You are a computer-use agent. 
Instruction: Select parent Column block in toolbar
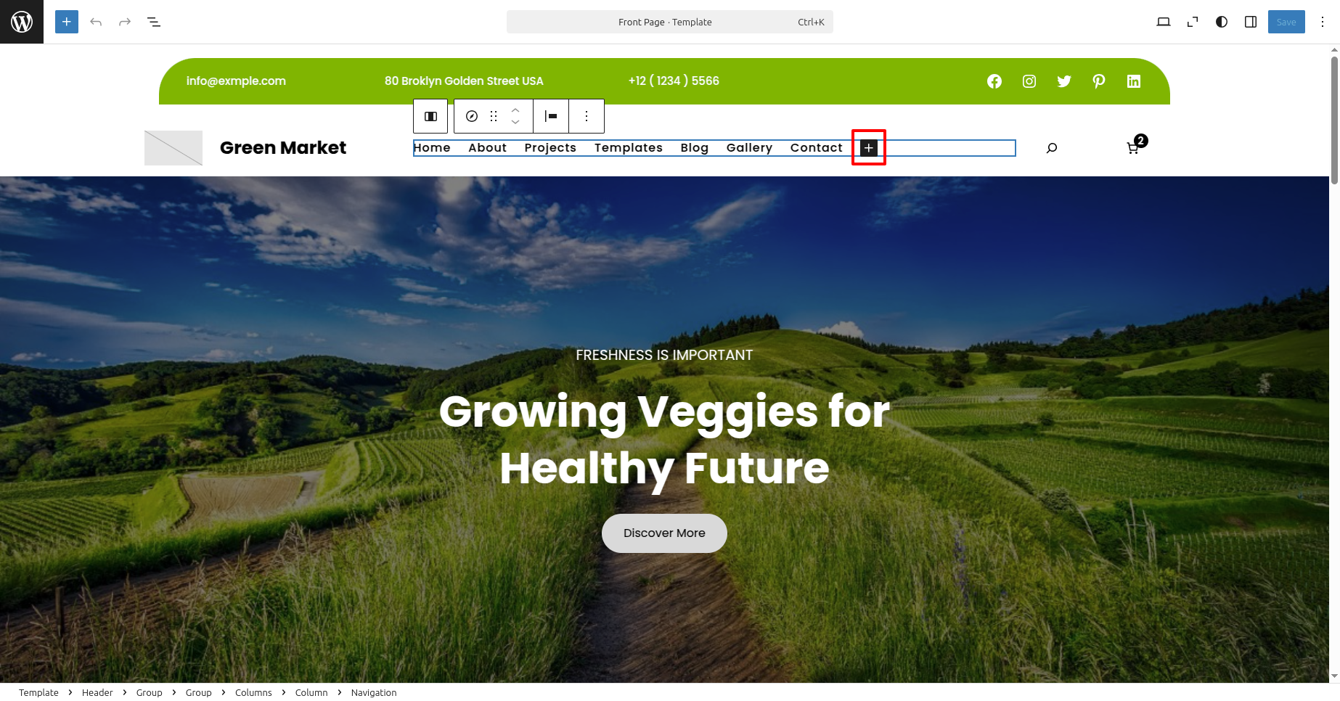[x=430, y=116]
